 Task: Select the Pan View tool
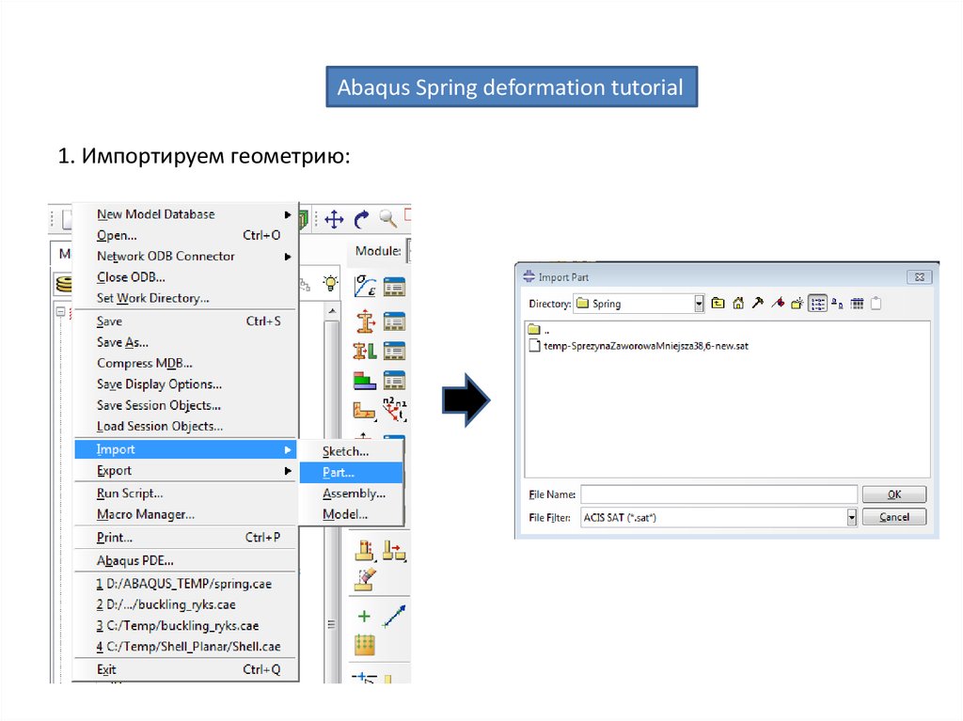[x=334, y=220]
